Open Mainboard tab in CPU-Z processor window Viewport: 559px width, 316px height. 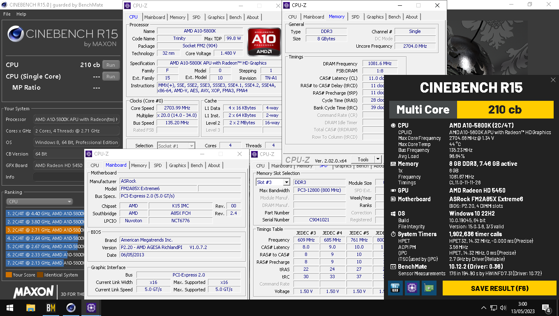[155, 17]
